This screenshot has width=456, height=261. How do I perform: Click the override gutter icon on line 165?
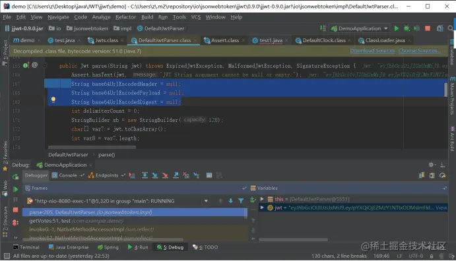(x=26, y=65)
